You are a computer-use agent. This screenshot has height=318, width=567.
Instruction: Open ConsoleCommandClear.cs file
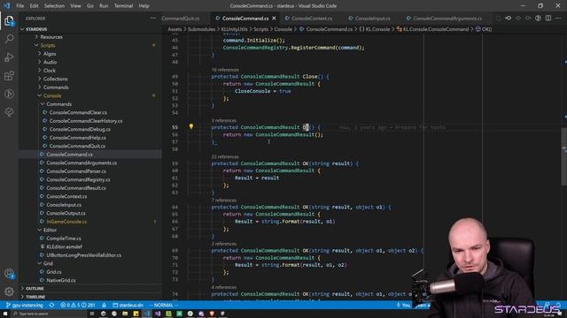point(90,112)
